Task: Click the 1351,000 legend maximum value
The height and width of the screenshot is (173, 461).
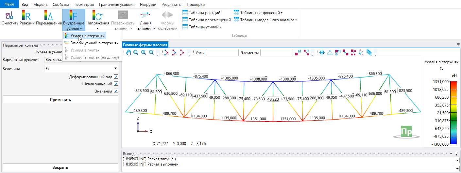Action: point(441,81)
